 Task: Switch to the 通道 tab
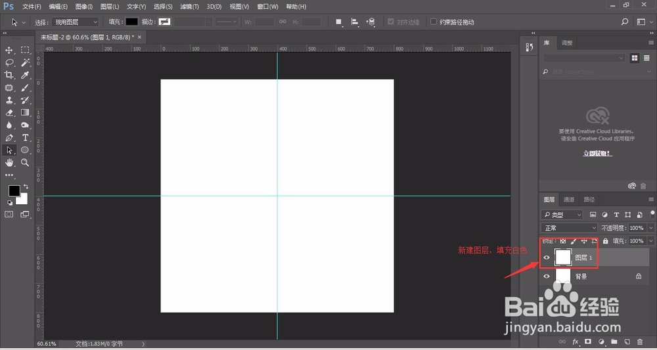point(568,199)
